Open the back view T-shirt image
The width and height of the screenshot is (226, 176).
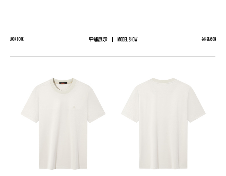pyautogui.click(x=163, y=123)
